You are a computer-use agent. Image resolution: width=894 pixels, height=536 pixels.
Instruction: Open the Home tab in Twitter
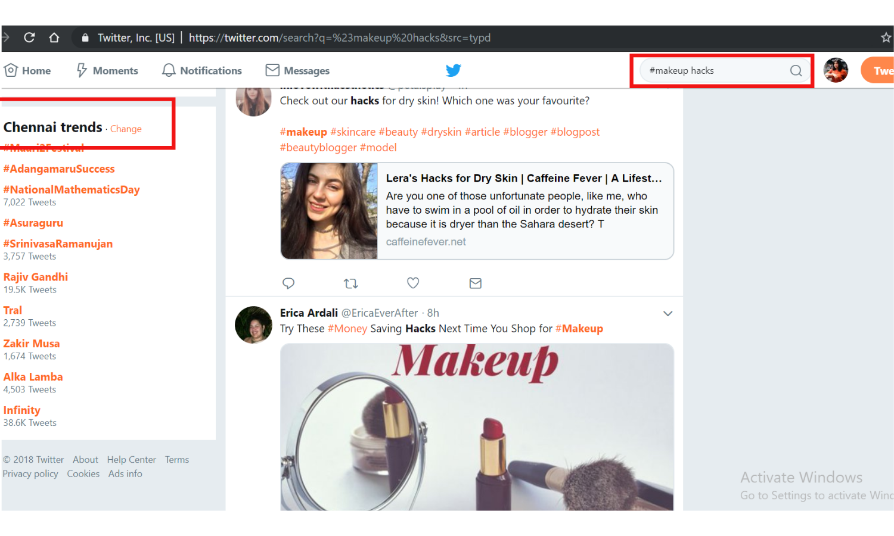tap(27, 70)
